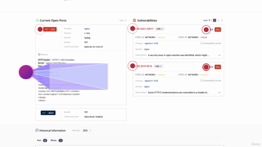262x147 pixels.
Task: Click the CWE: 1 badge on CVE-2019-9516
Action: tap(158, 66)
